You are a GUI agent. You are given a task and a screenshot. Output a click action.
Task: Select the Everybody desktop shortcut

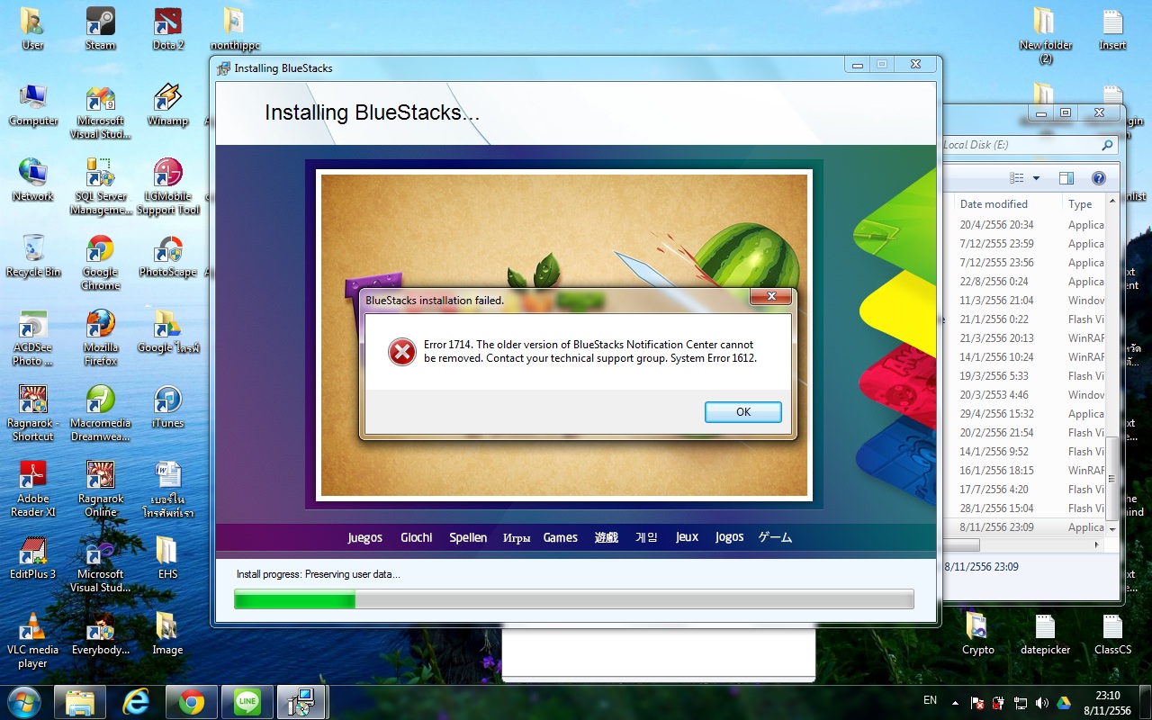[x=101, y=634]
